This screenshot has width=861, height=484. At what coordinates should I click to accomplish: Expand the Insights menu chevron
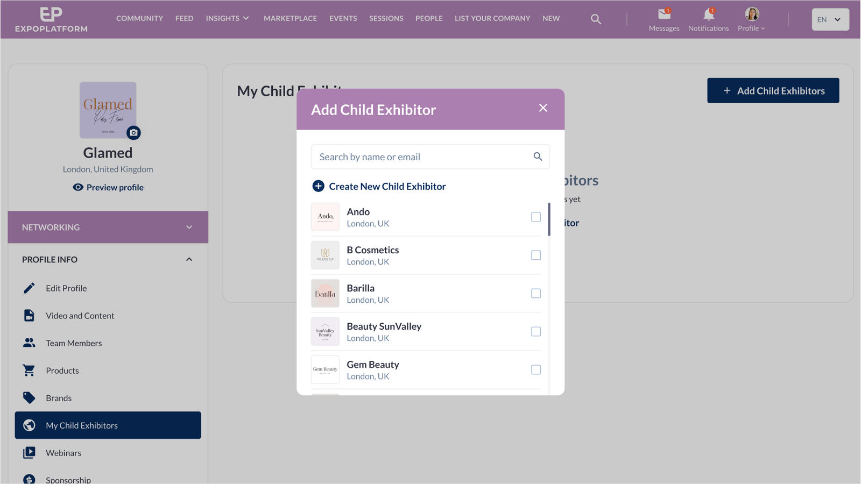click(246, 18)
